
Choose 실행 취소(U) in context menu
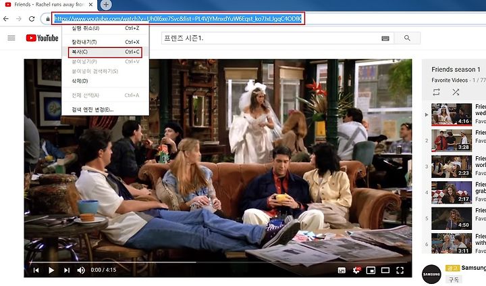coord(105,28)
